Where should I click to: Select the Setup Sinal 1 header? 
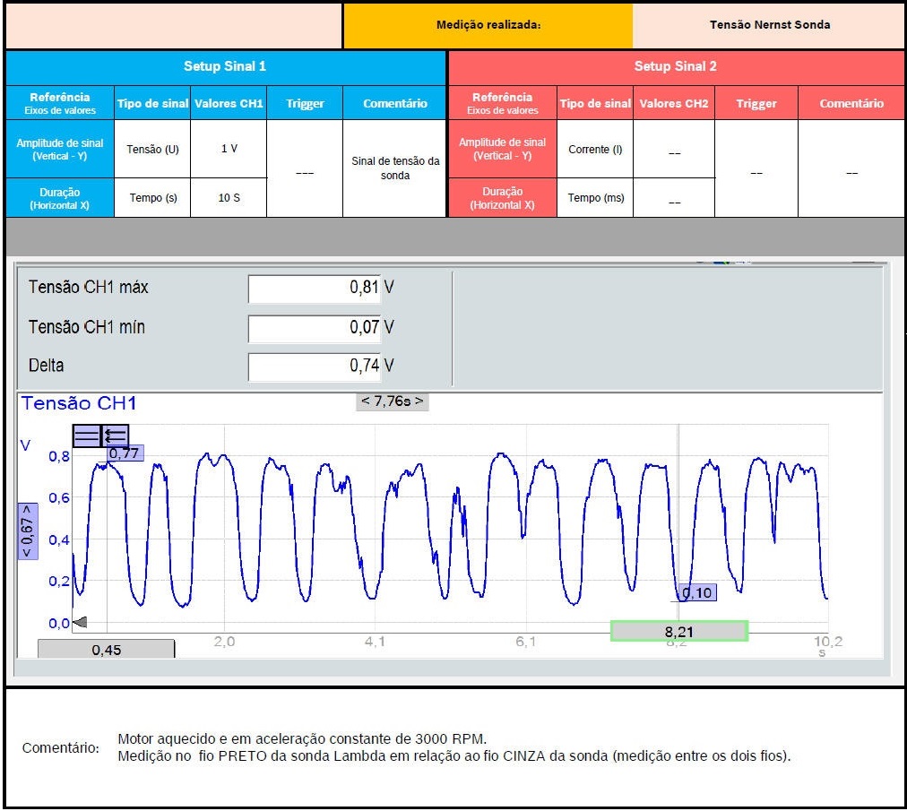[x=225, y=66]
